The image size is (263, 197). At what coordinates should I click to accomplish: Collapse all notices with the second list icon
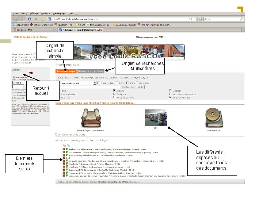[x=69, y=145]
